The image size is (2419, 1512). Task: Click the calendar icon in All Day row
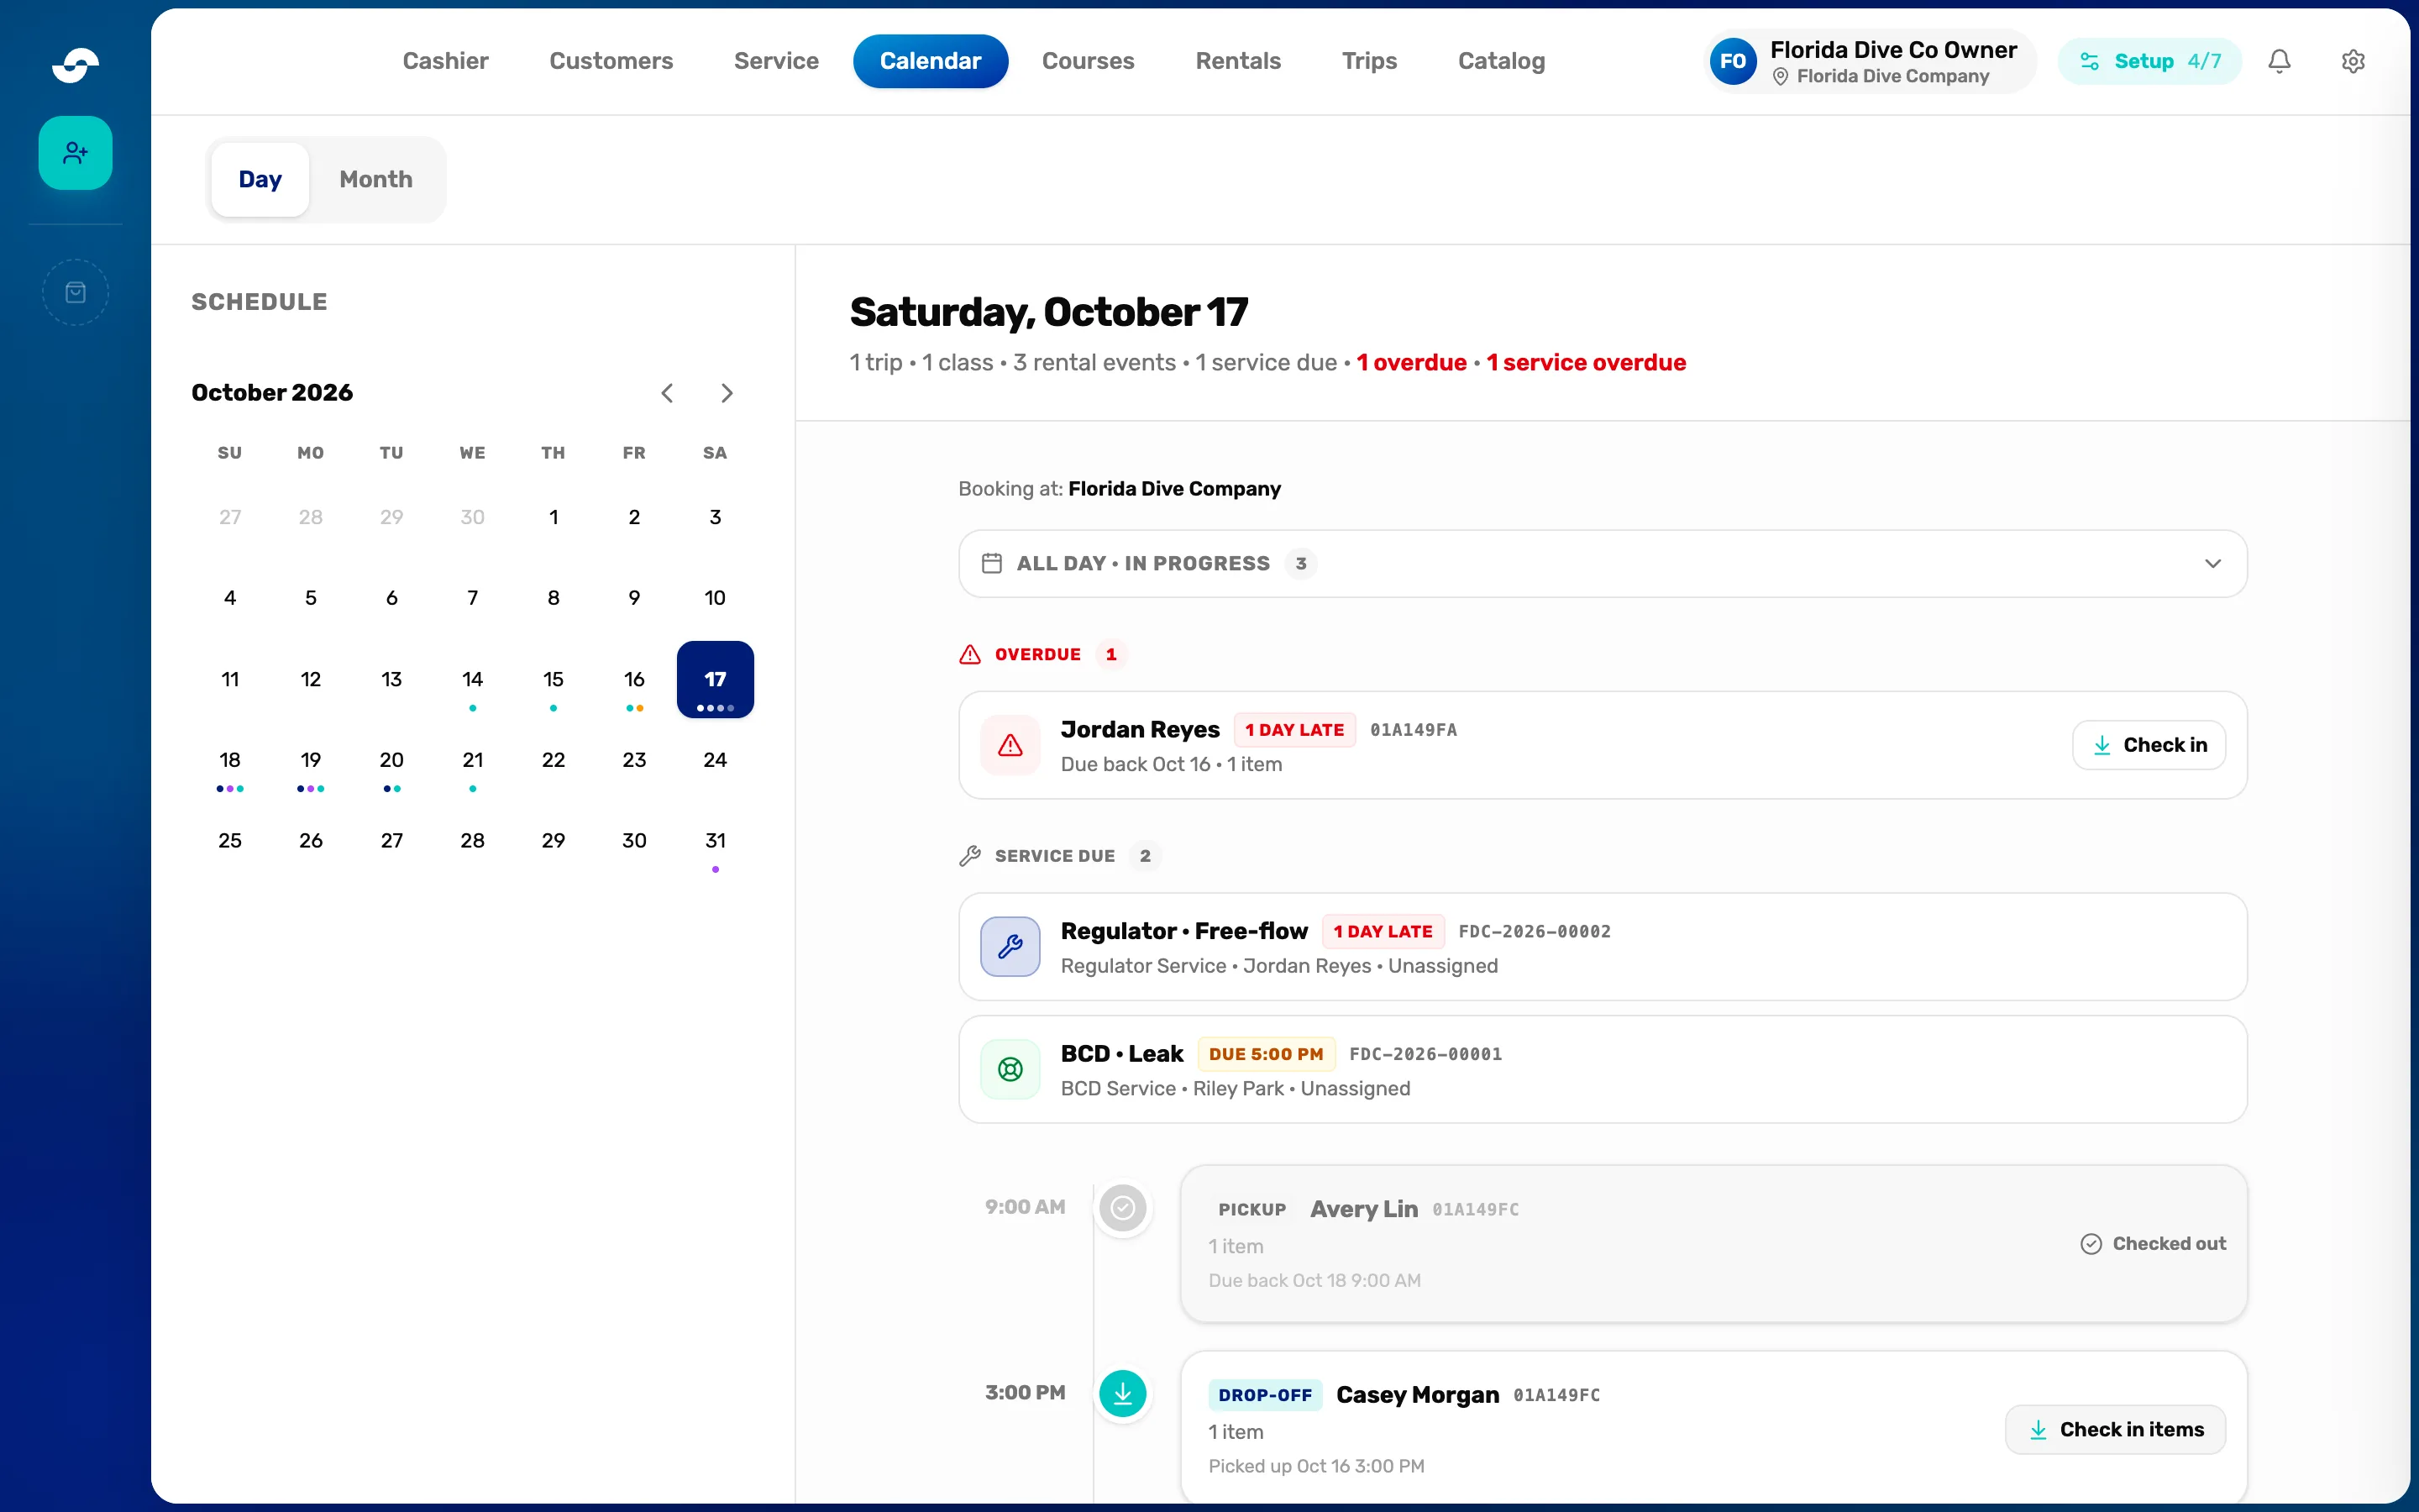(992, 563)
